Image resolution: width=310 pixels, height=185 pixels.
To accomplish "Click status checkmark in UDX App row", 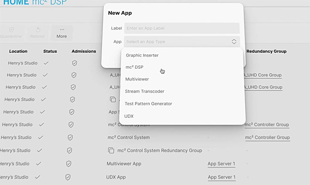I will [38, 177].
